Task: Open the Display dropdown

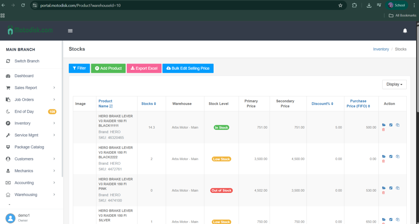Action: pos(394,84)
